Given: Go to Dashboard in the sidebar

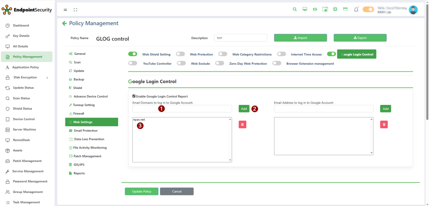Looking at the screenshot, I should (21, 26).
